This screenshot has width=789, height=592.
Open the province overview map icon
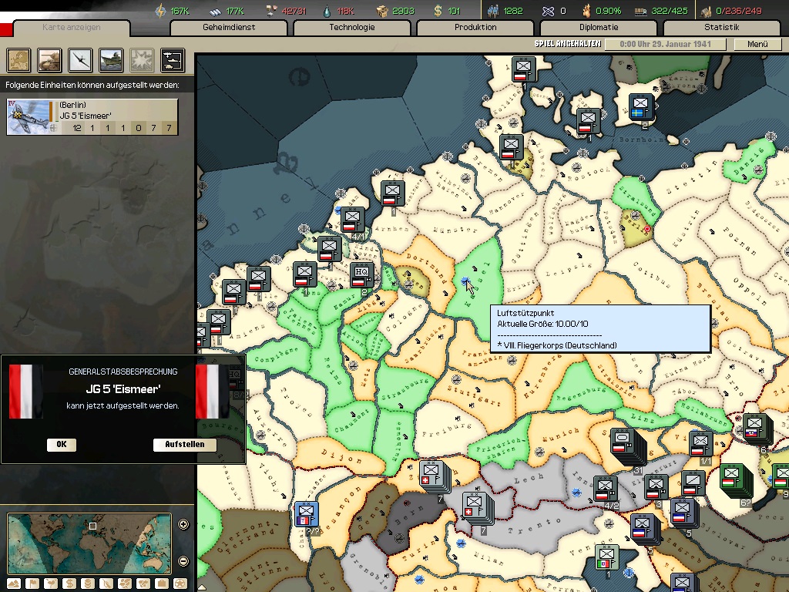19,59
